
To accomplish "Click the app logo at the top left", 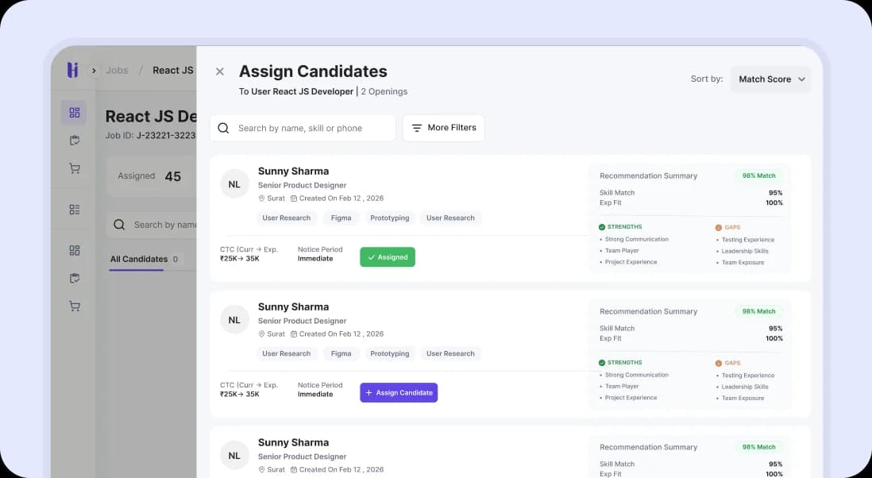I will pos(72,70).
